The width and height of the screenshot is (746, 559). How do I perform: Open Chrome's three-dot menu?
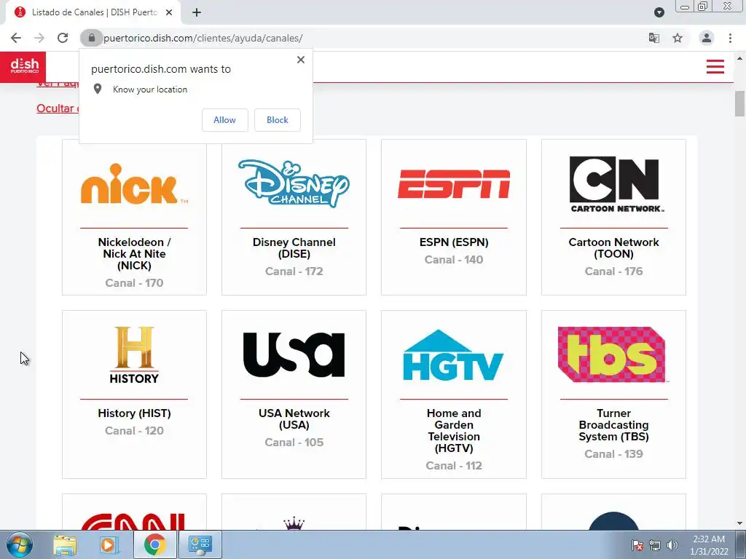click(x=730, y=38)
